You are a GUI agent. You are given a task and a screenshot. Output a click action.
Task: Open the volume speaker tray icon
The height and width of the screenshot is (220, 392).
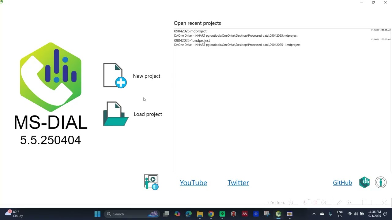[356, 214]
